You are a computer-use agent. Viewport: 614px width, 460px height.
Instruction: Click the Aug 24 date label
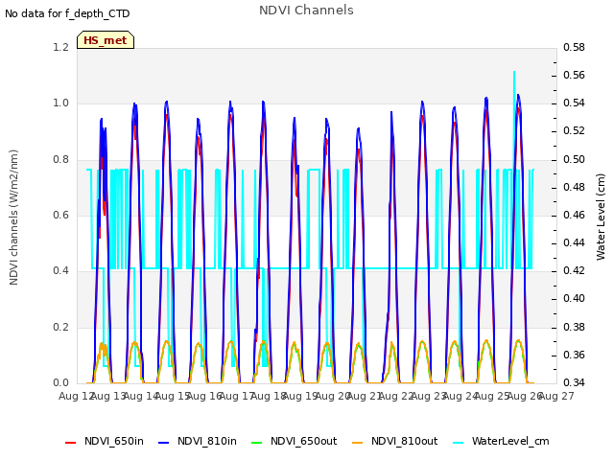[460, 397]
